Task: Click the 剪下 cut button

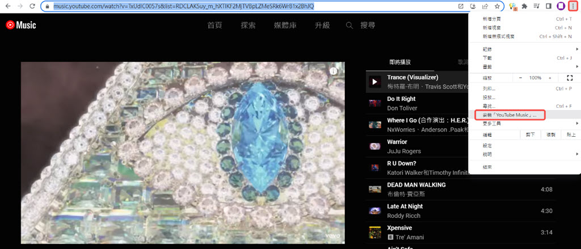Action: (x=531, y=134)
